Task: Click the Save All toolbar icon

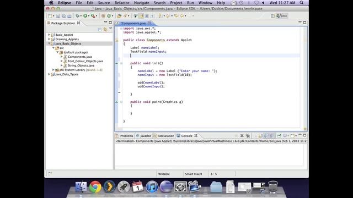Action: (x=64, y=16)
